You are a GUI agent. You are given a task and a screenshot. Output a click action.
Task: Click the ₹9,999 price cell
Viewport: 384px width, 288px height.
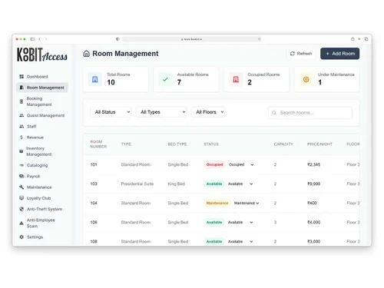tap(314, 184)
